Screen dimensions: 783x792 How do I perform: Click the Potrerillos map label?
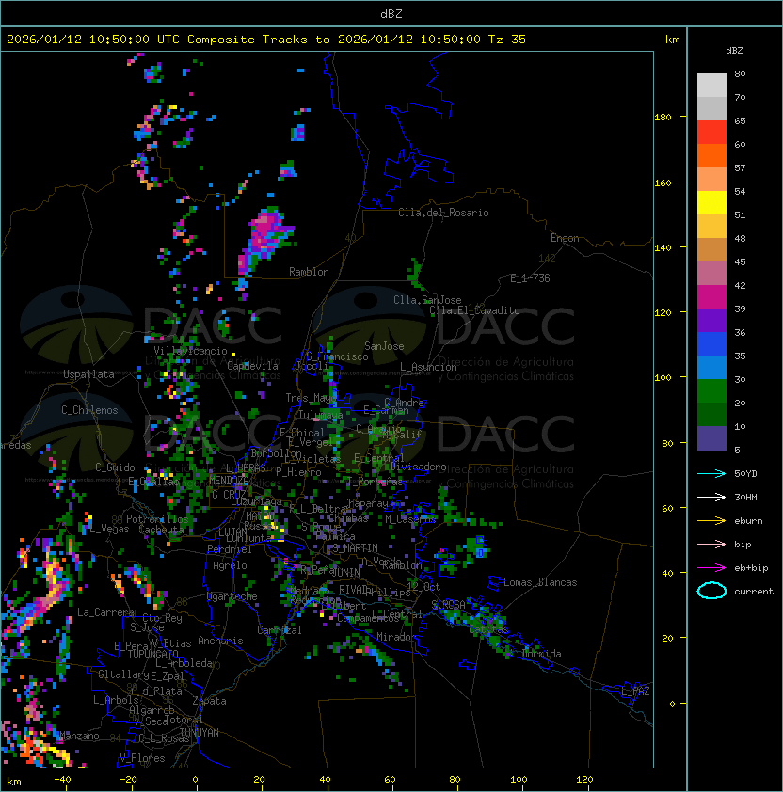(157, 519)
